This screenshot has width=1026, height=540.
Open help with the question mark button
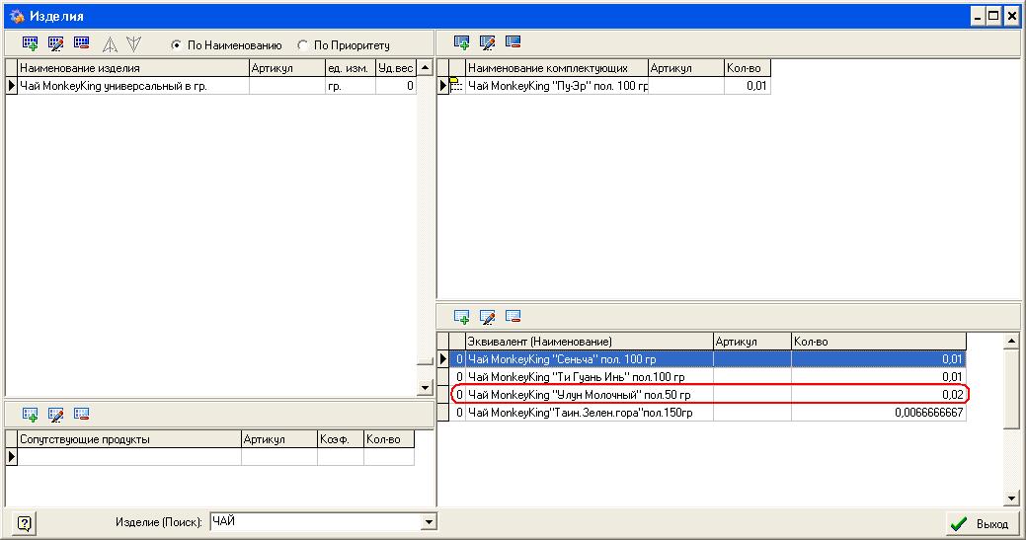coord(25,523)
